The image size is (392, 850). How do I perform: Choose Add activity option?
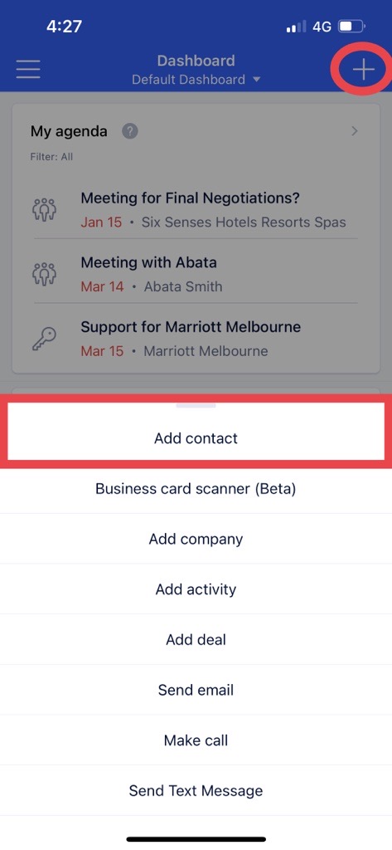click(196, 589)
